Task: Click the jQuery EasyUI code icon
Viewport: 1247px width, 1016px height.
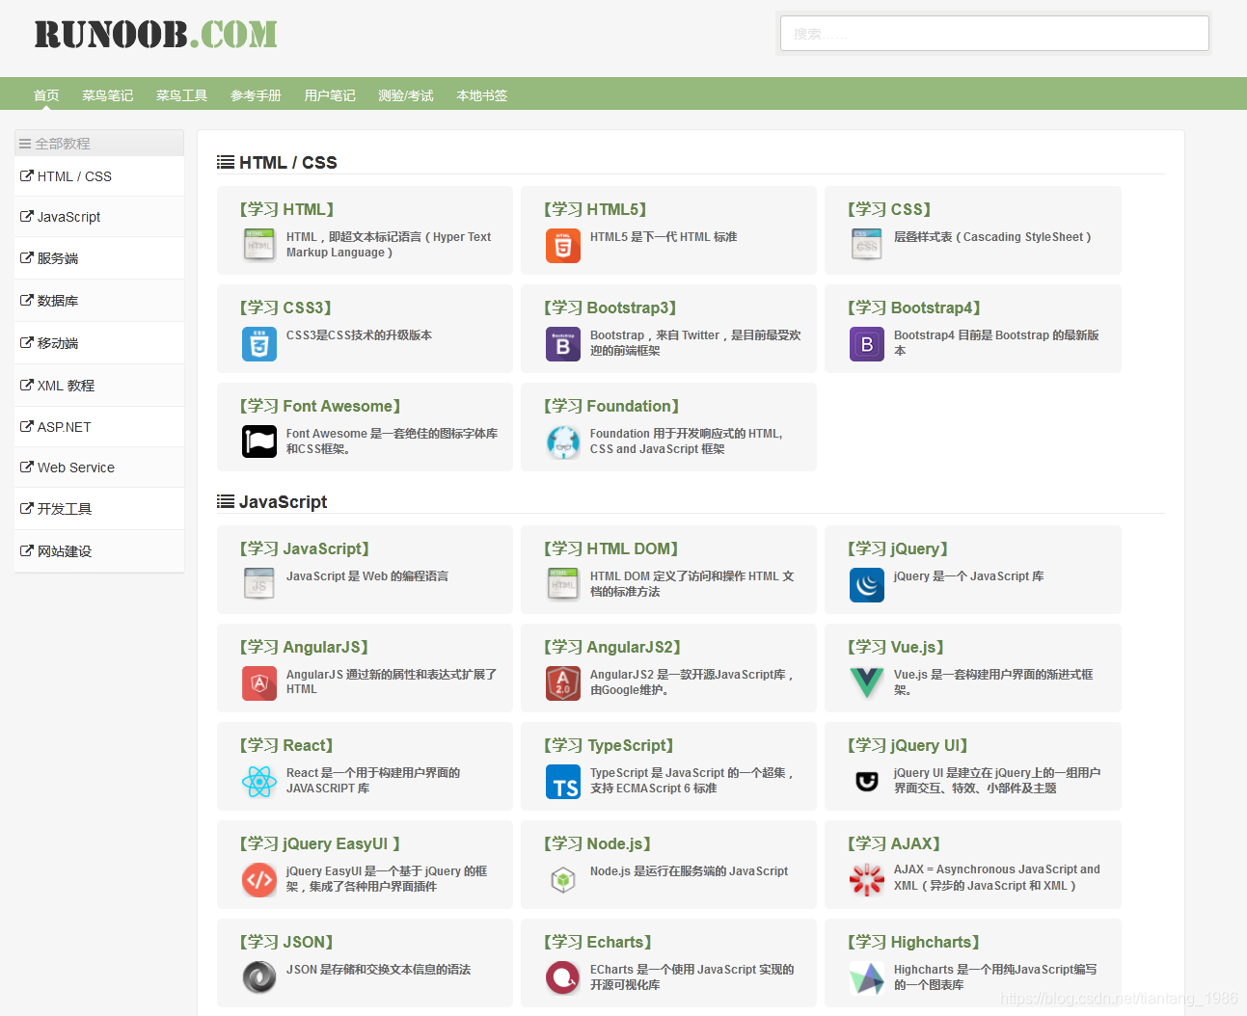Action: [259, 879]
